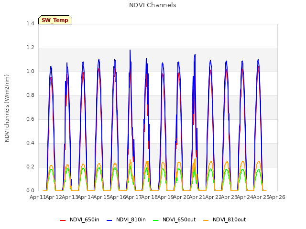Select the NDVI_650out legend entry

pyautogui.click(x=174, y=220)
